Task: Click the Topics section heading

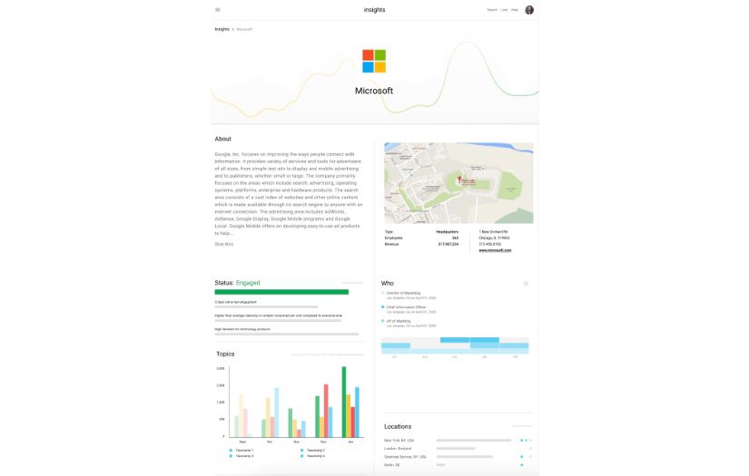Action: coord(225,354)
